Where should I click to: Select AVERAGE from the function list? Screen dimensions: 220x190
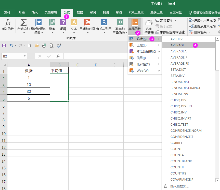[189, 45]
